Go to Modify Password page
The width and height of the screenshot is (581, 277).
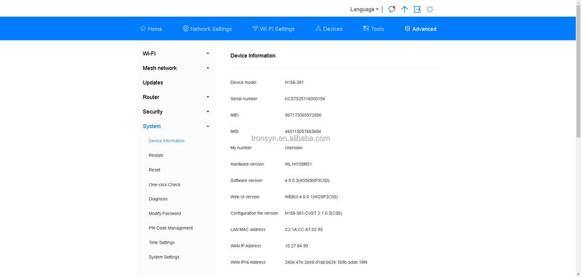(x=165, y=213)
